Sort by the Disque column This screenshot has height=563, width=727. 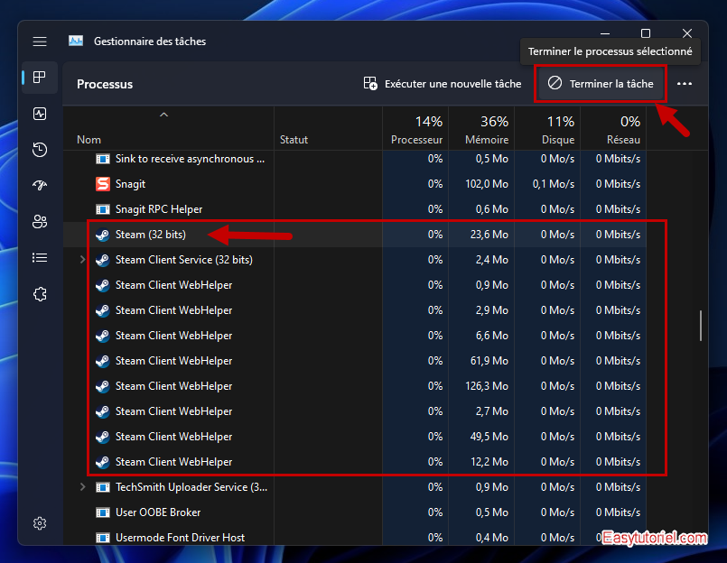547,129
